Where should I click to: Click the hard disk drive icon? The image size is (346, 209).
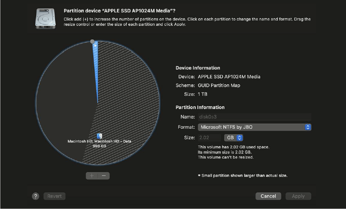(45, 19)
